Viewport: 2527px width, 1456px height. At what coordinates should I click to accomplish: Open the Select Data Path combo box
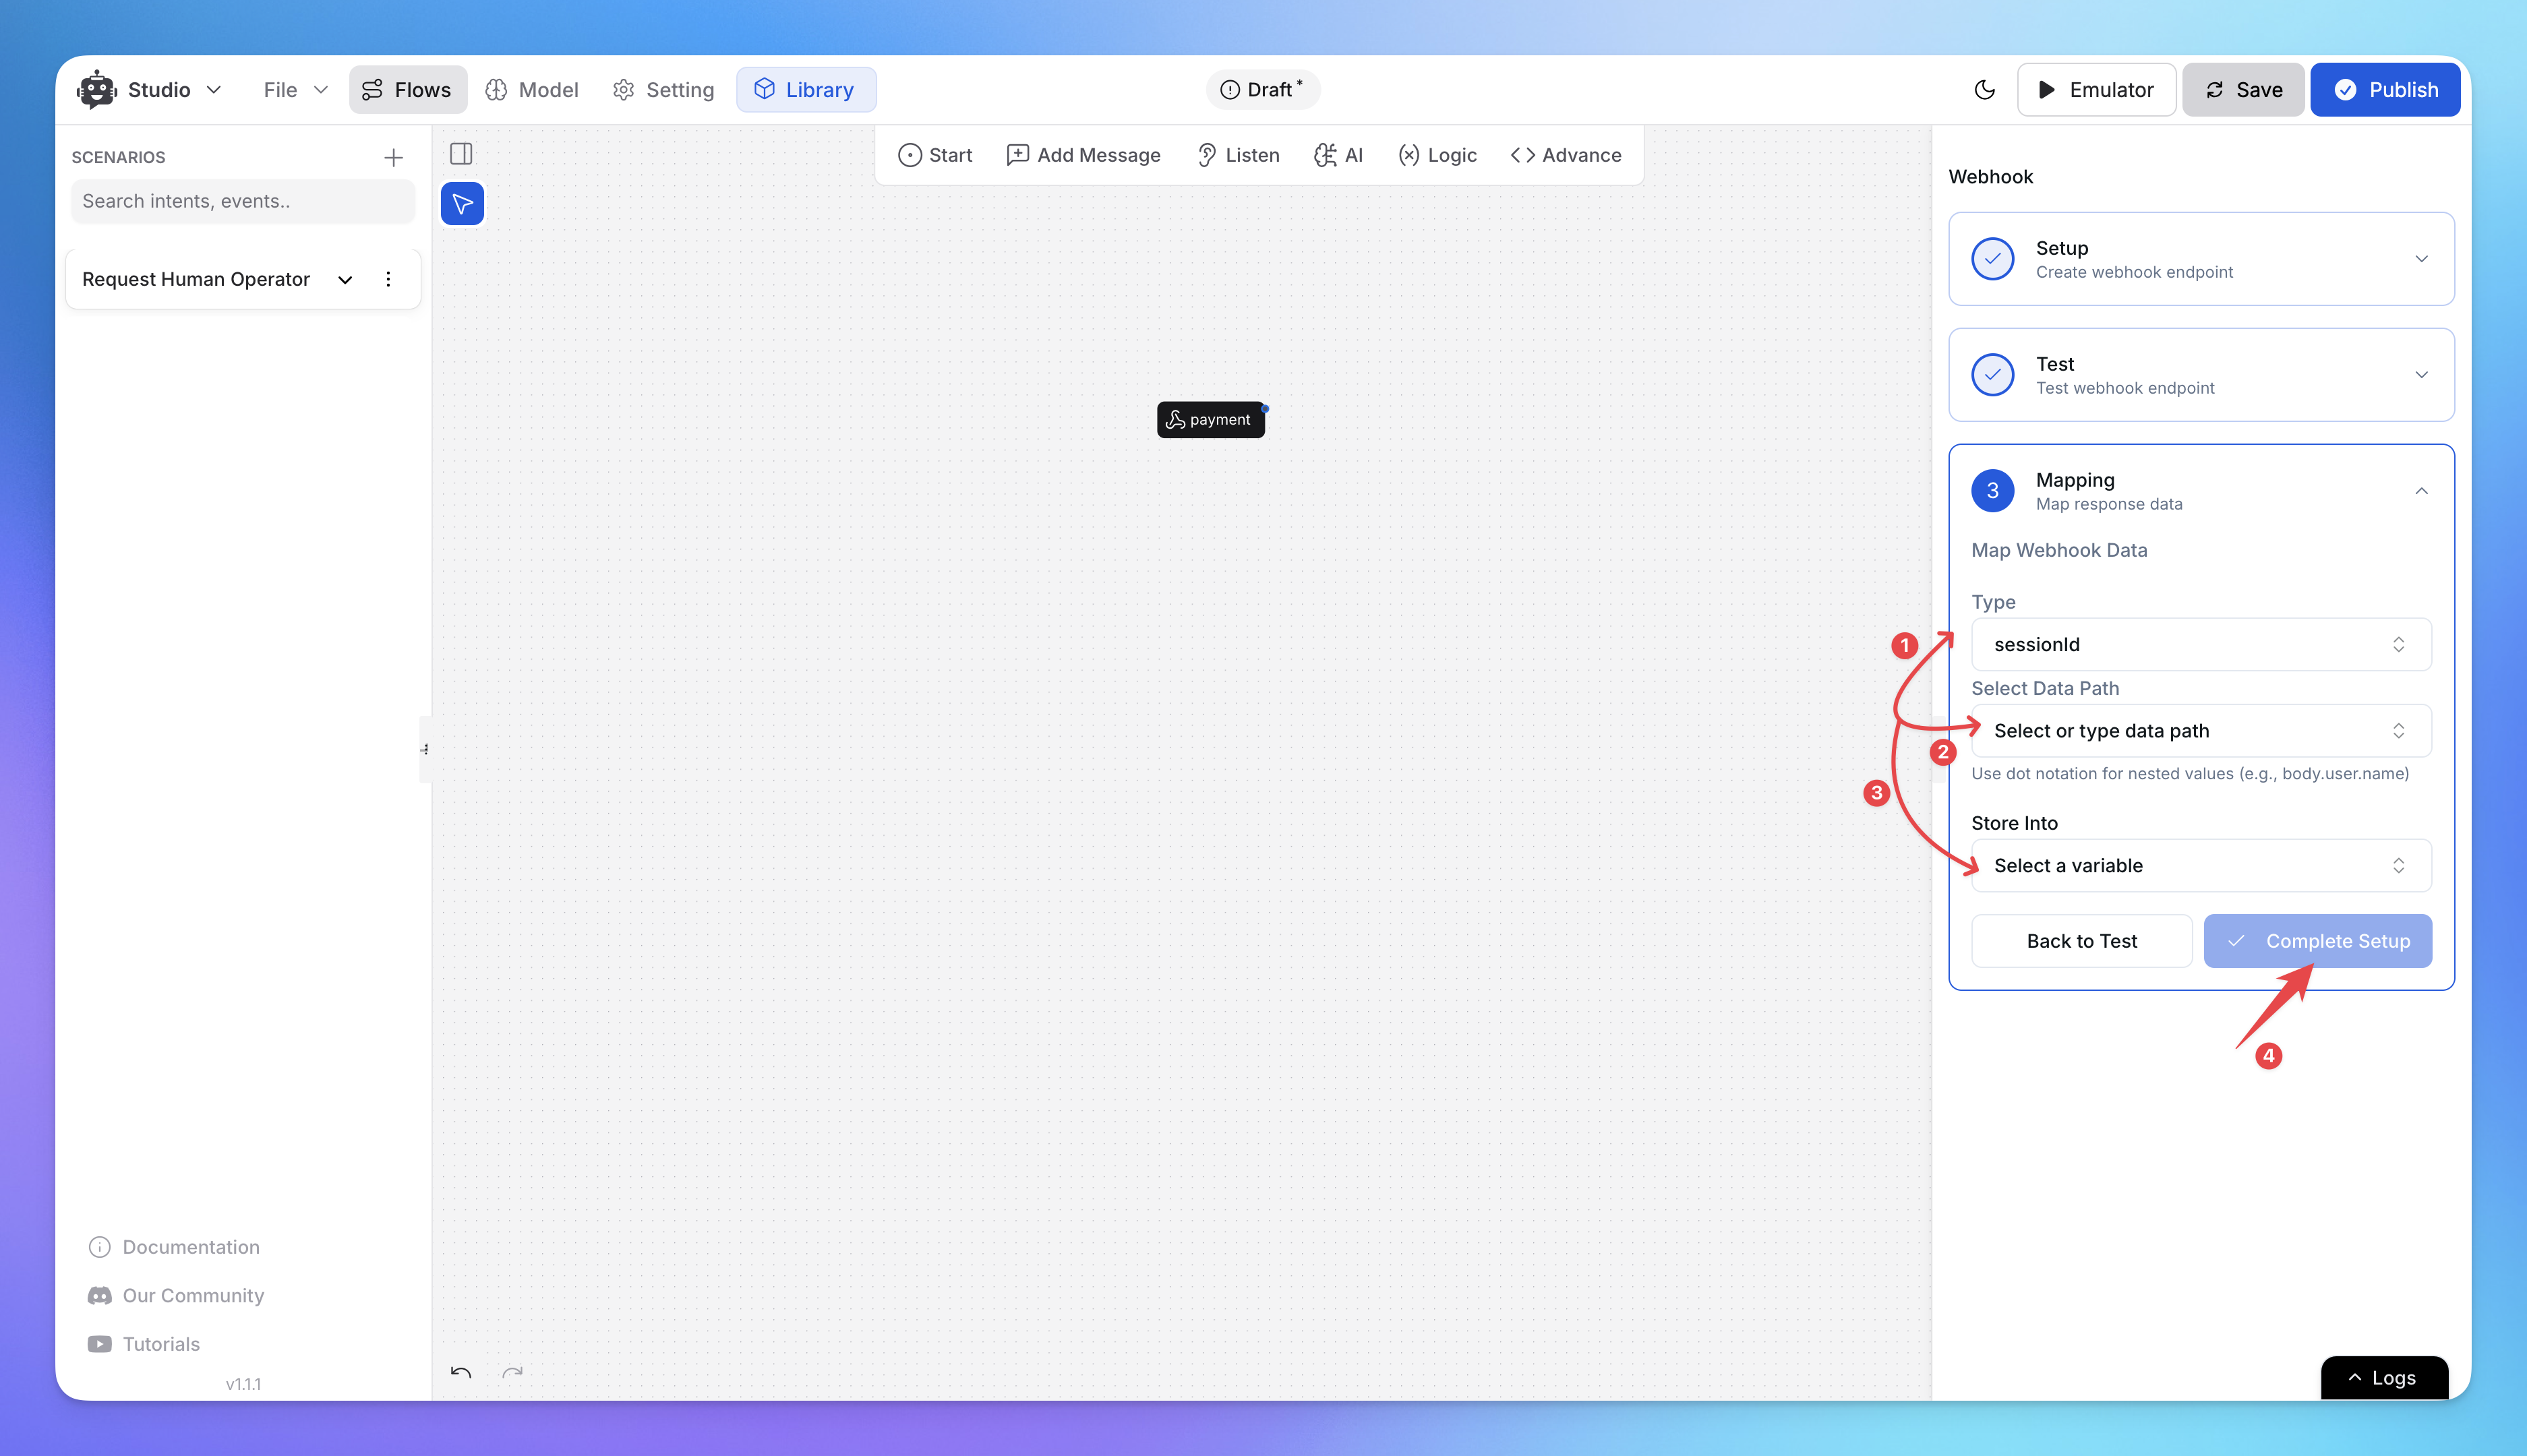pos(2201,731)
